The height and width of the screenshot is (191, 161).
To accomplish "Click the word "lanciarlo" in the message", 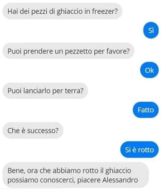I will point(37,91).
